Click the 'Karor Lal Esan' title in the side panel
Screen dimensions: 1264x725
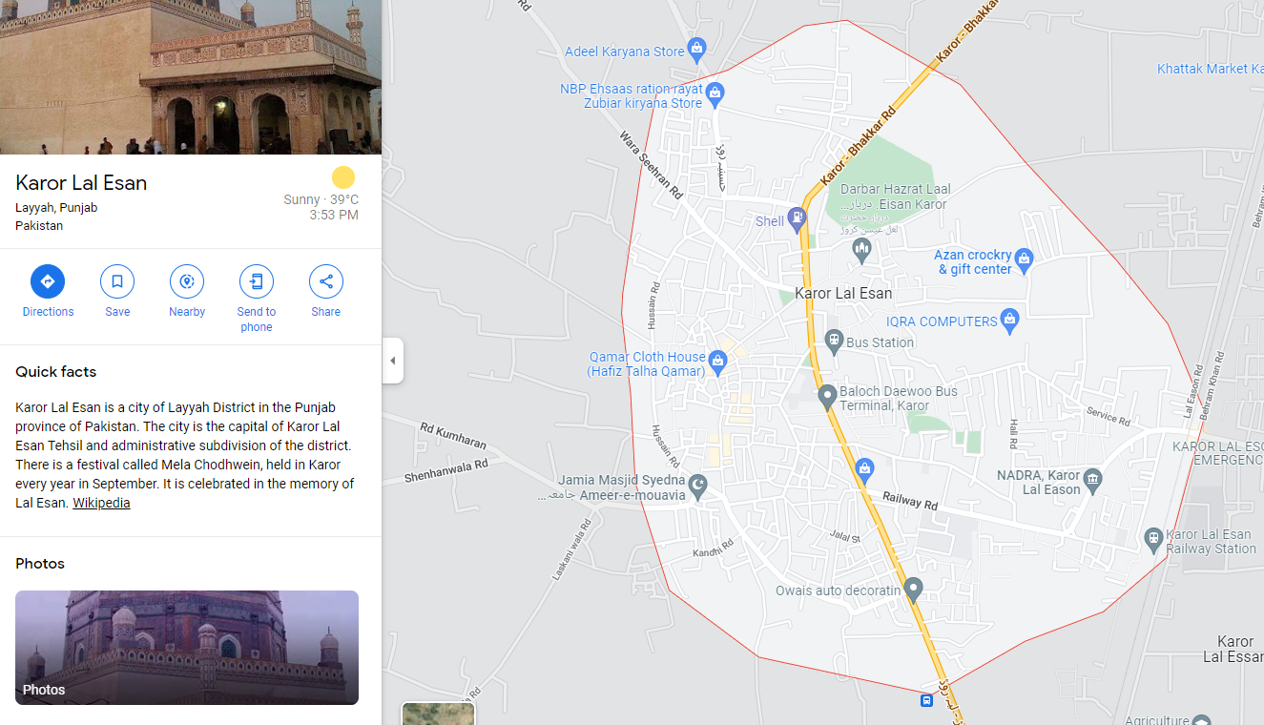tap(81, 182)
